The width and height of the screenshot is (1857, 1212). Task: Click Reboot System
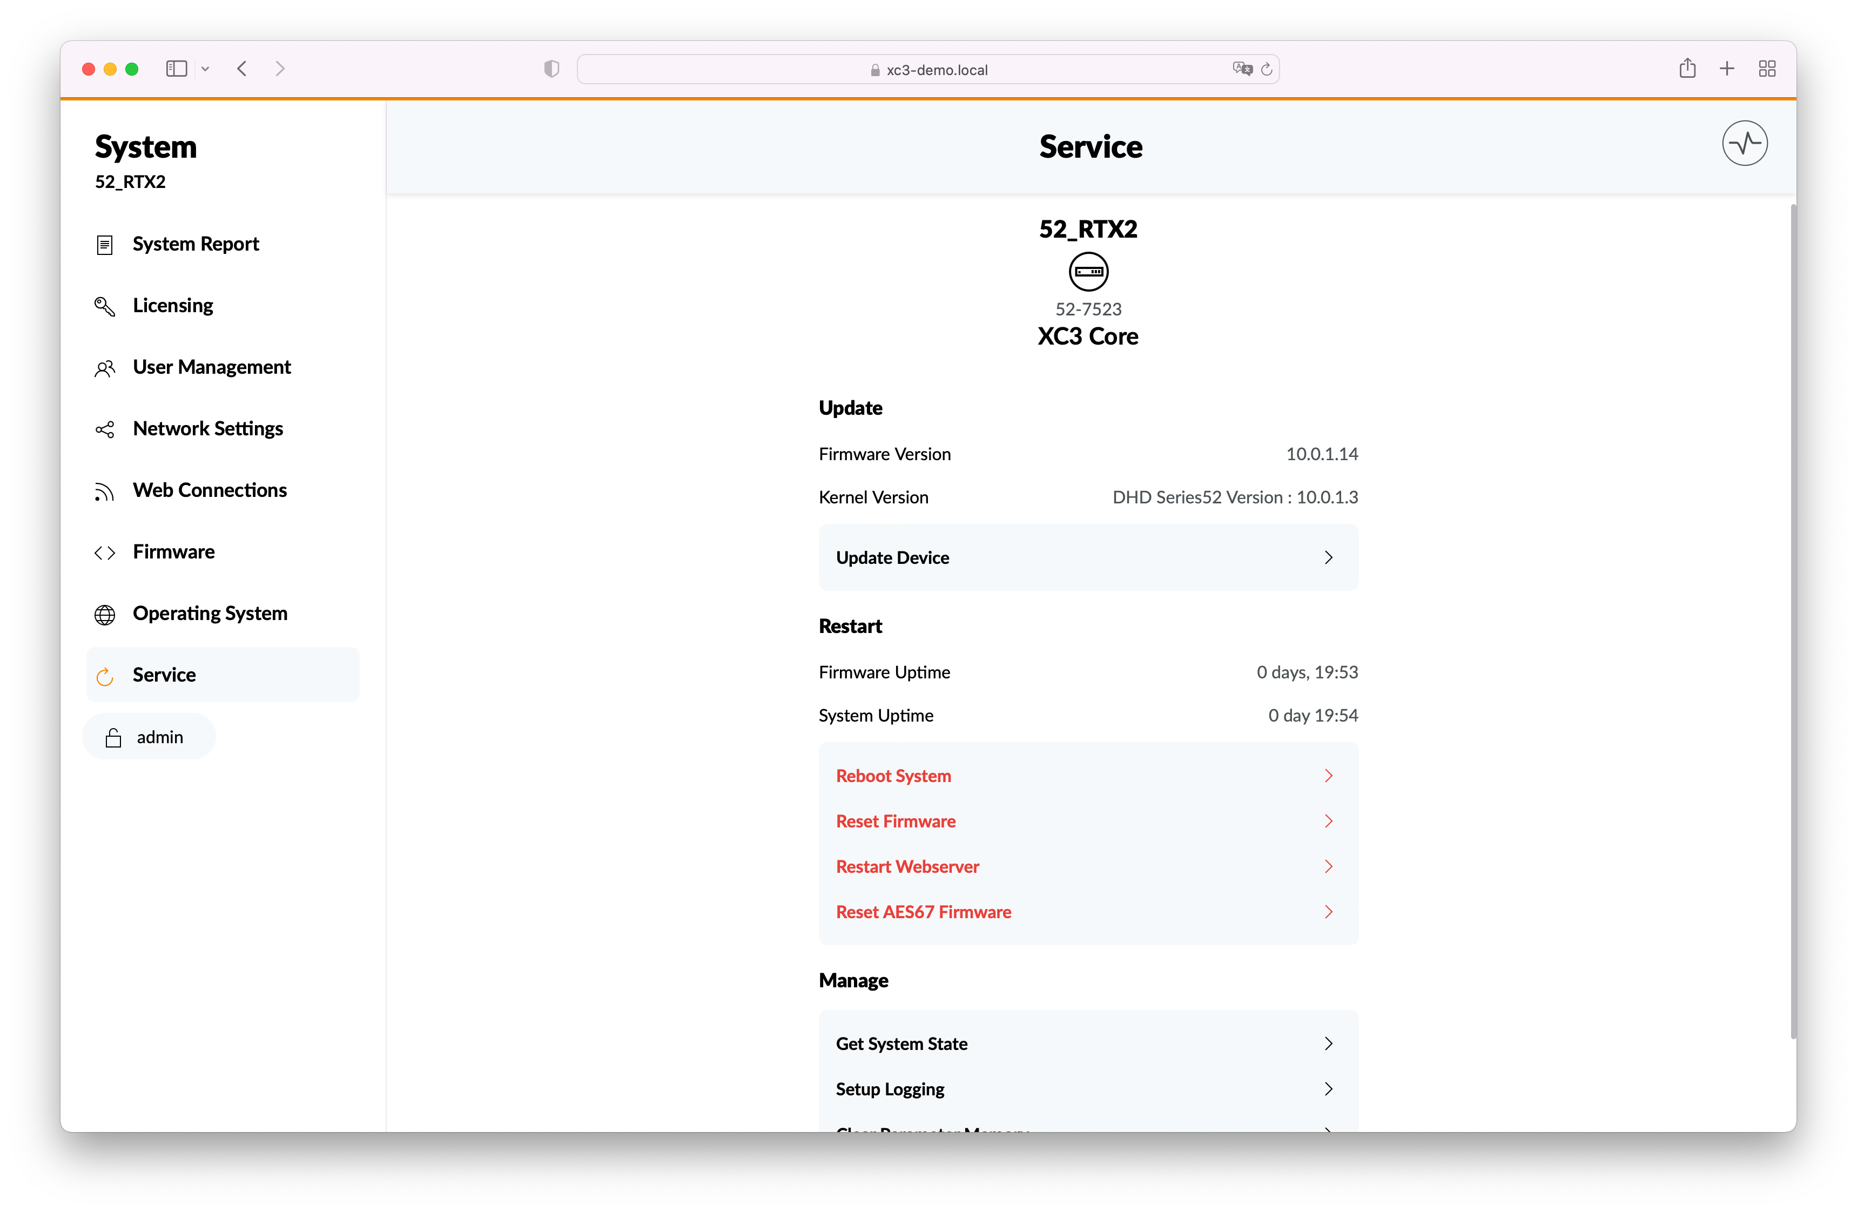(x=1088, y=776)
